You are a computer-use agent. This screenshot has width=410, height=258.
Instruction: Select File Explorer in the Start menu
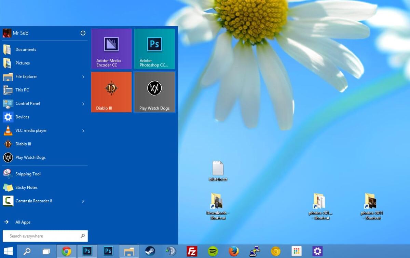pos(26,76)
